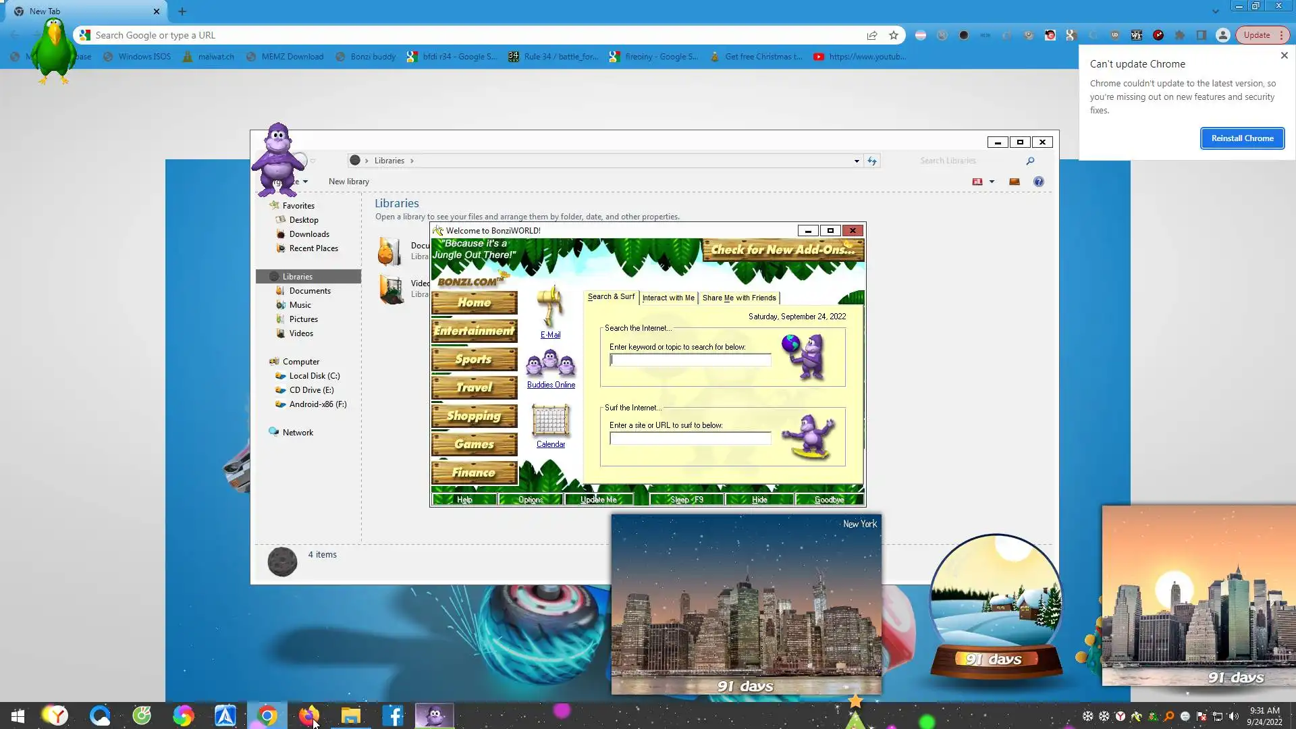Switch to Interact with Me tab
Image resolution: width=1296 pixels, height=729 pixels.
(668, 298)
